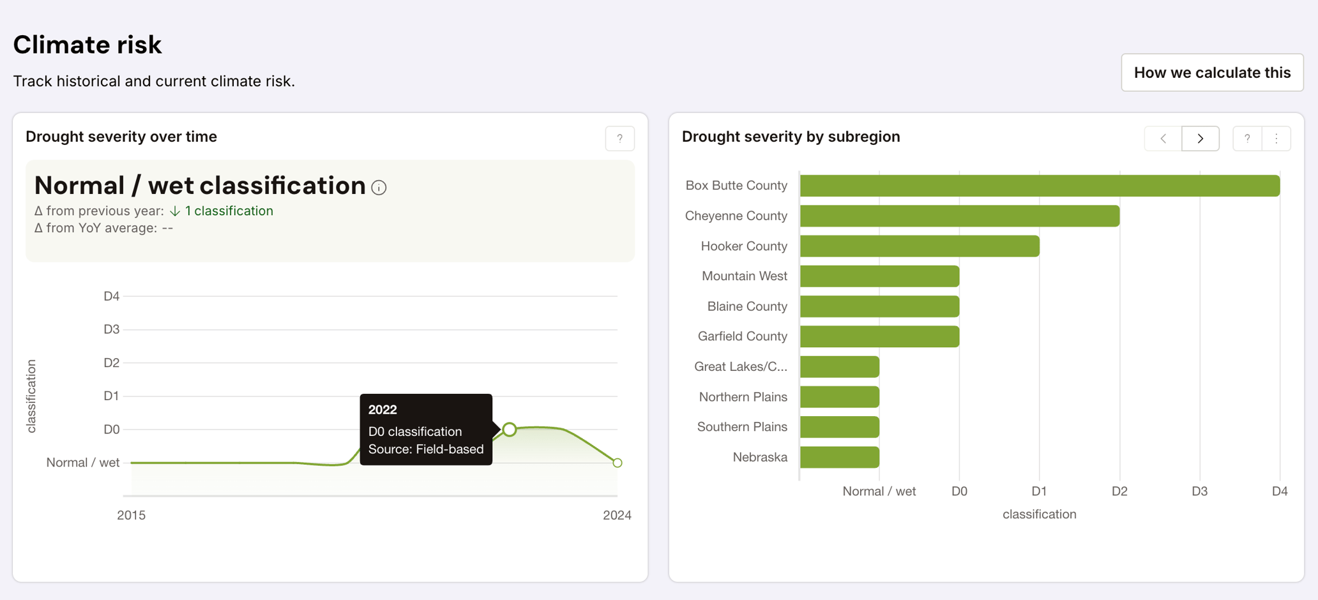Open help for Drought severity by subregion
Image resolution: width=1318 pixels, height=600 pixels.
pyautogui.click(x=1246, y=139)
